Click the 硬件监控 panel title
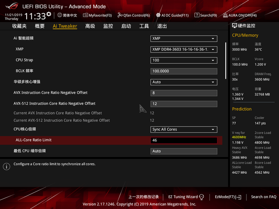The width and height of the screenshot is (279, 209). point(247,26)
